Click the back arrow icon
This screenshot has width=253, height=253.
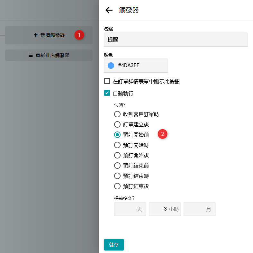pos(109,10)
